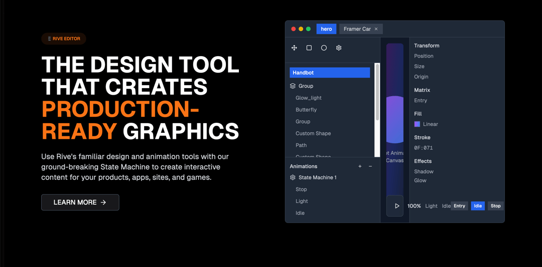Image resolution: width=542 pixels, height=267 pixels.
Task: Click the Stroke section heading
Action: point(423,137)
